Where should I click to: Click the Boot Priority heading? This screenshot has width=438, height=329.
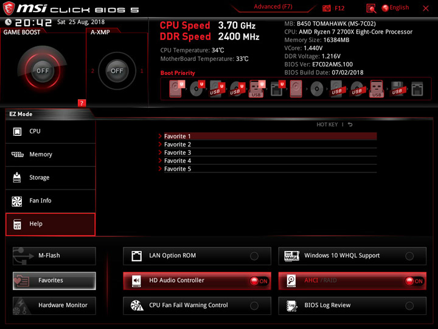tap(178, 73)
